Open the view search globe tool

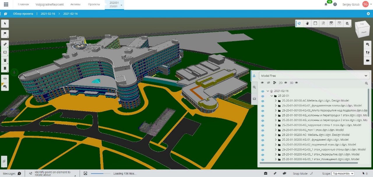point(347,23)
